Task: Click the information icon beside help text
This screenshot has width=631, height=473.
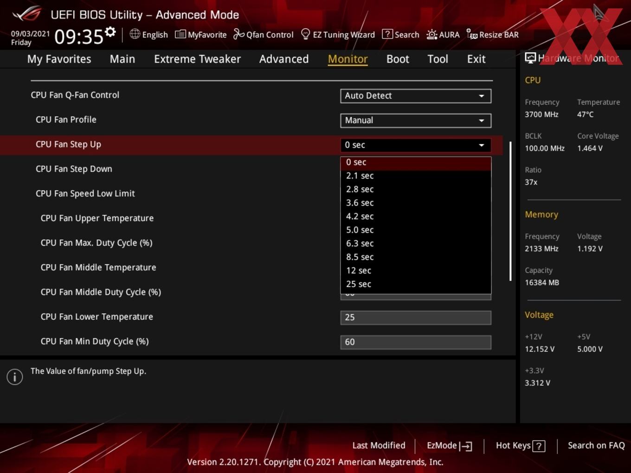Action: point(15,377)
